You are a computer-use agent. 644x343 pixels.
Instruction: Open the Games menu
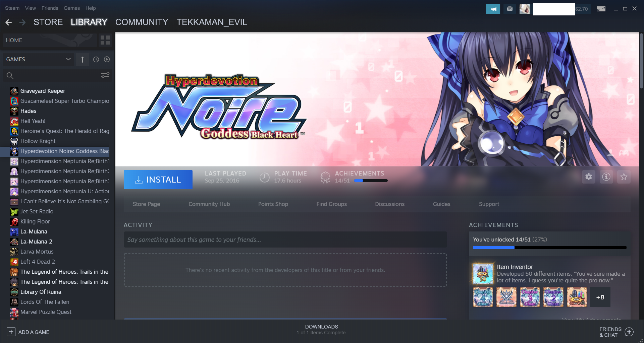pos(72,8)
